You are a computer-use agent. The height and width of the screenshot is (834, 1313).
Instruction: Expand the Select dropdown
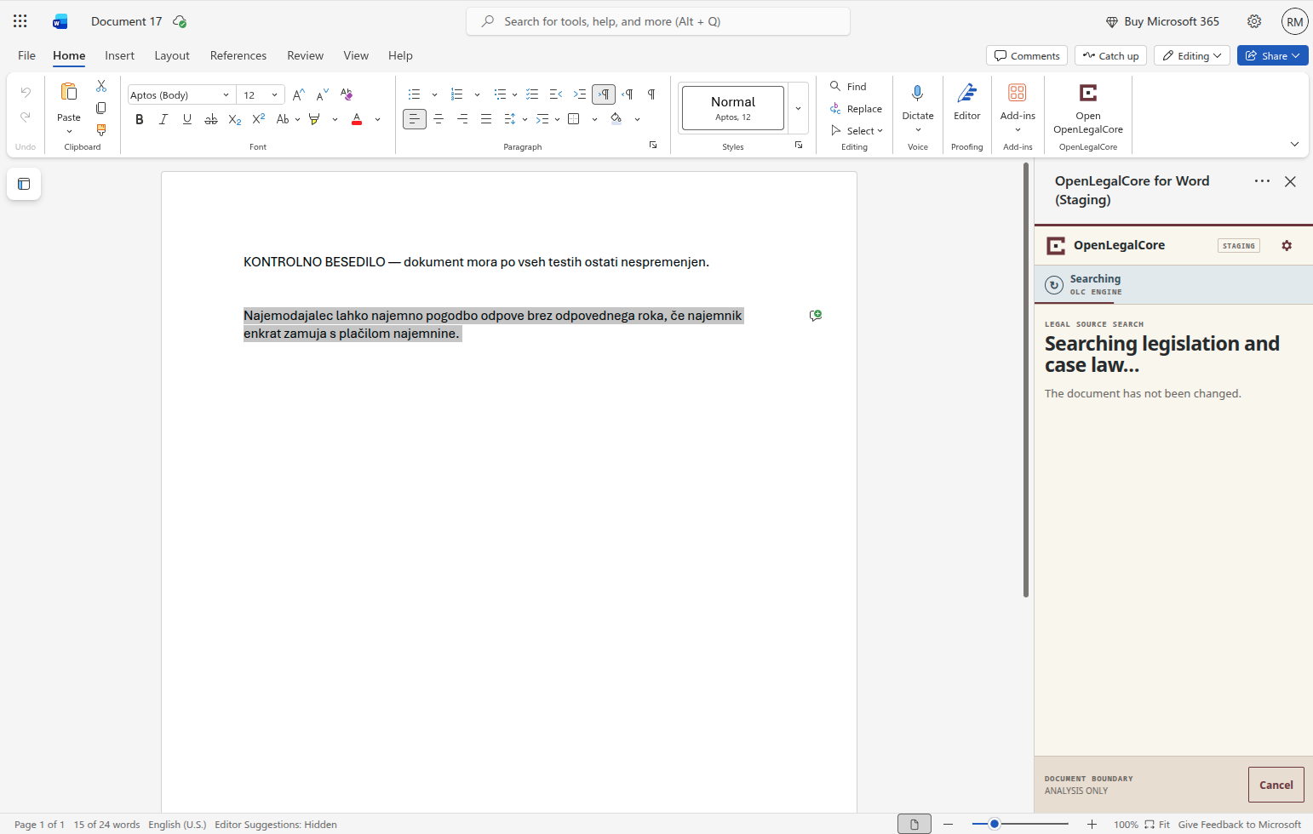click(x=857, y=131)
